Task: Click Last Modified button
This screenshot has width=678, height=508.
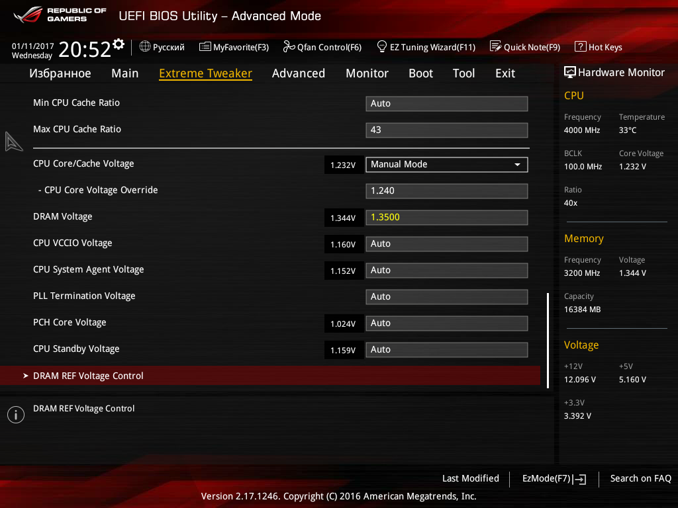Action: pyautogui.click(x=471, y=478)
